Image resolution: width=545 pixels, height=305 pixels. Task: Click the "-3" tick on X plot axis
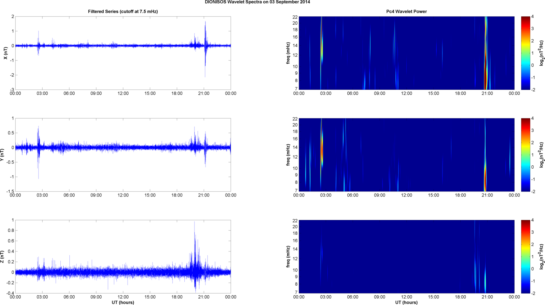pos(12,90)
